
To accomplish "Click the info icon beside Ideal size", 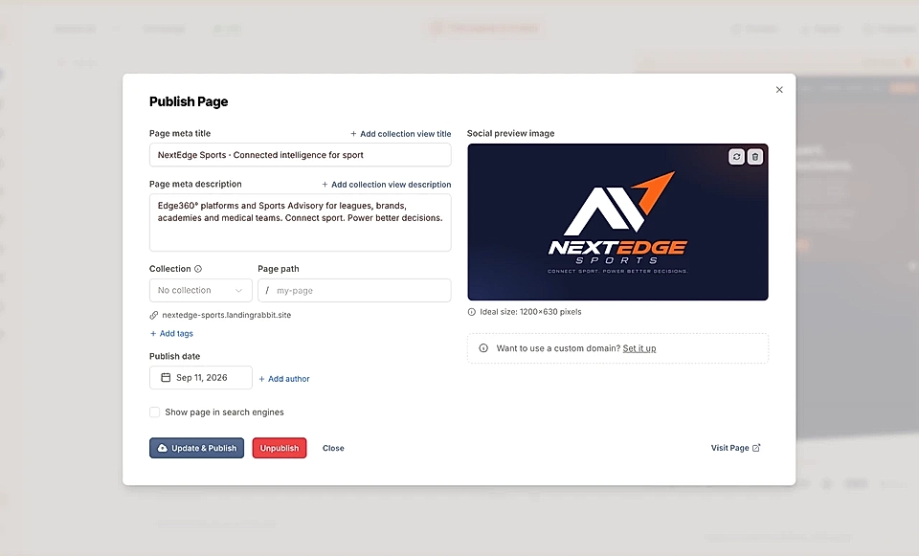I will click(472, 312).
